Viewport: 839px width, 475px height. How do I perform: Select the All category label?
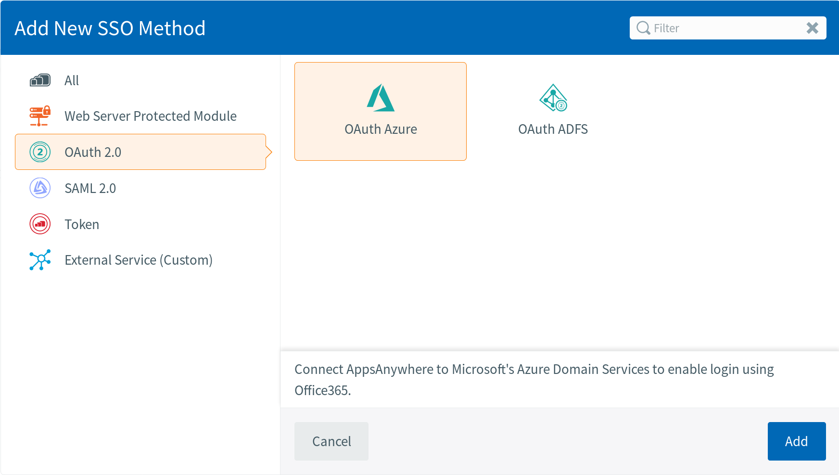tap(72, 80)
